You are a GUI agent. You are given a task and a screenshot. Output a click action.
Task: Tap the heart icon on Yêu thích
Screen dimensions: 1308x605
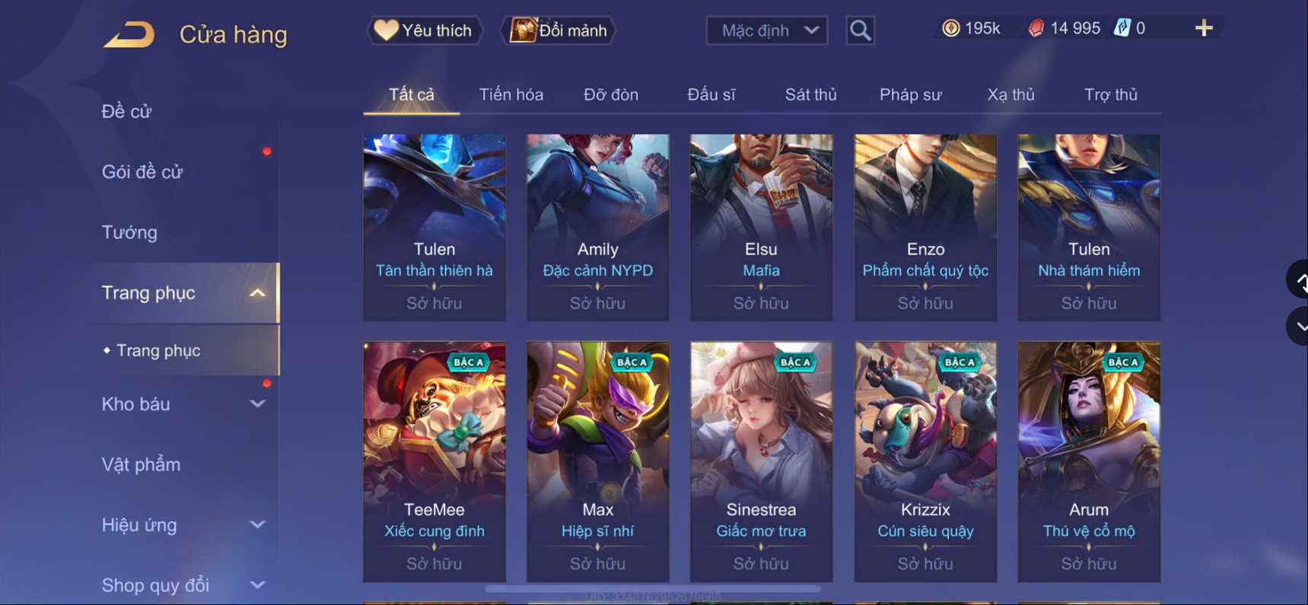pyautogui.click(x=386, y=30)
